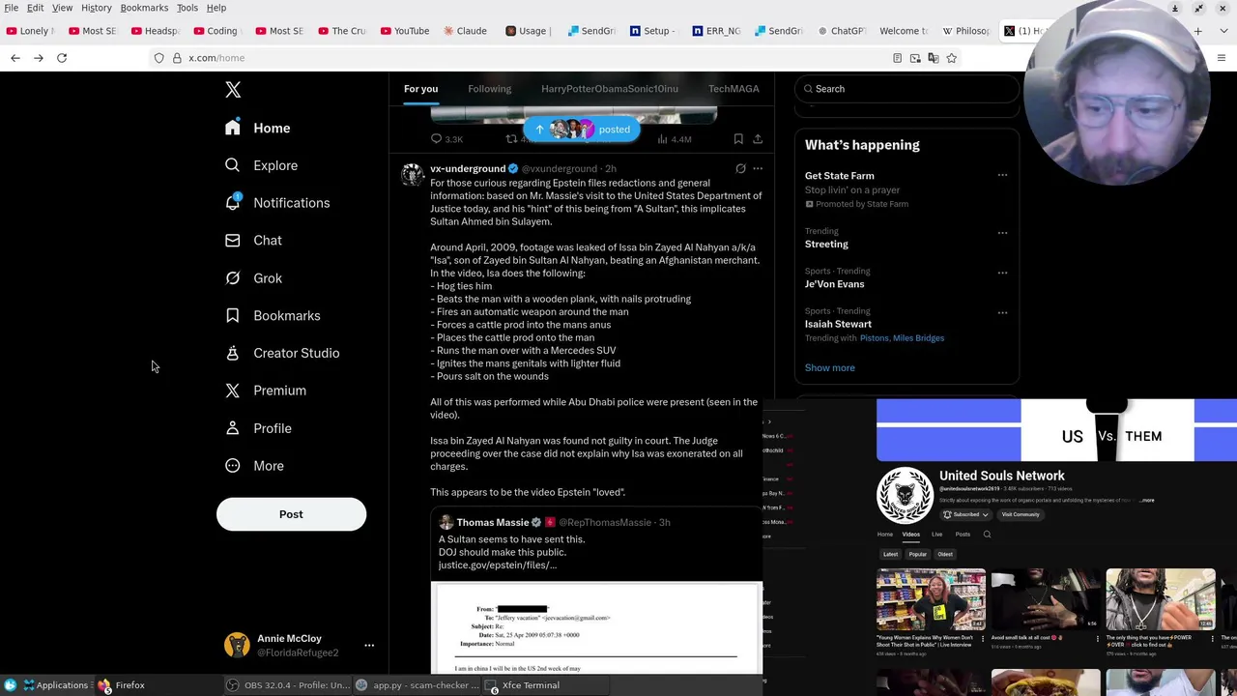Click Grok explain icon on vx-underground post
Image resolution: width=1237 pixels, height=696 pixels.
click(740, 169)
